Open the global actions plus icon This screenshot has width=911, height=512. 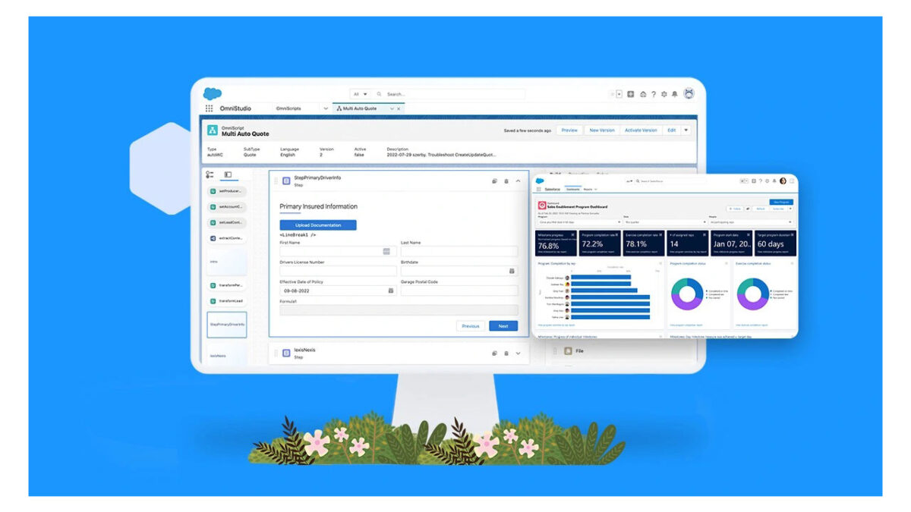coord(631,94)
